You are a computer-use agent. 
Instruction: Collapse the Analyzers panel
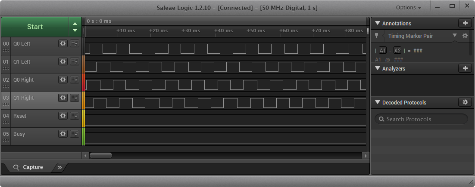[378, 68]
